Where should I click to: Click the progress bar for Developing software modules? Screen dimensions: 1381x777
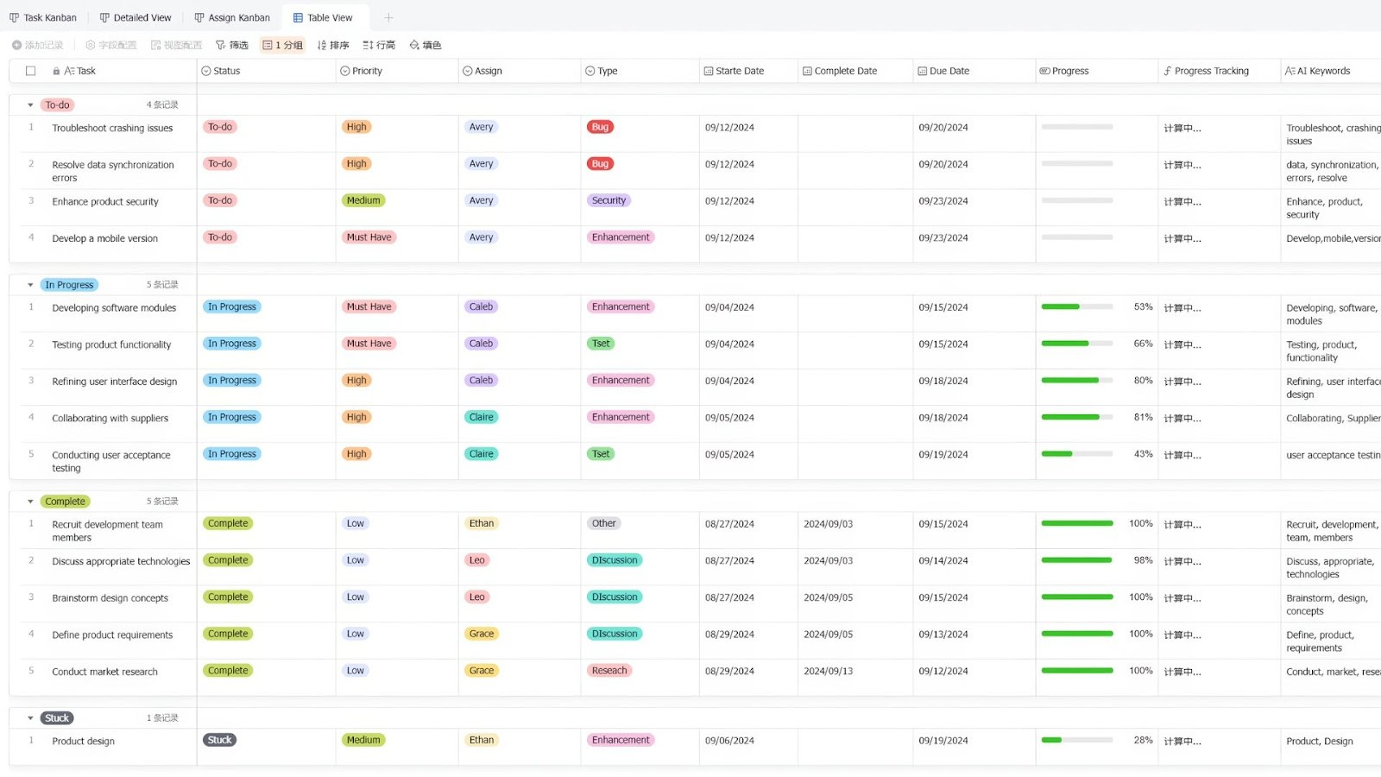pyautogui.click(x=1076, y=306)
